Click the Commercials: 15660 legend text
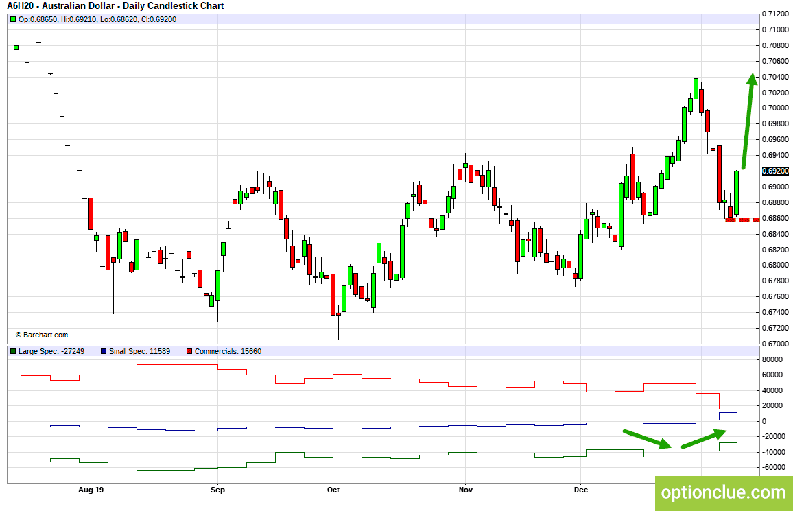 (228, 351)
